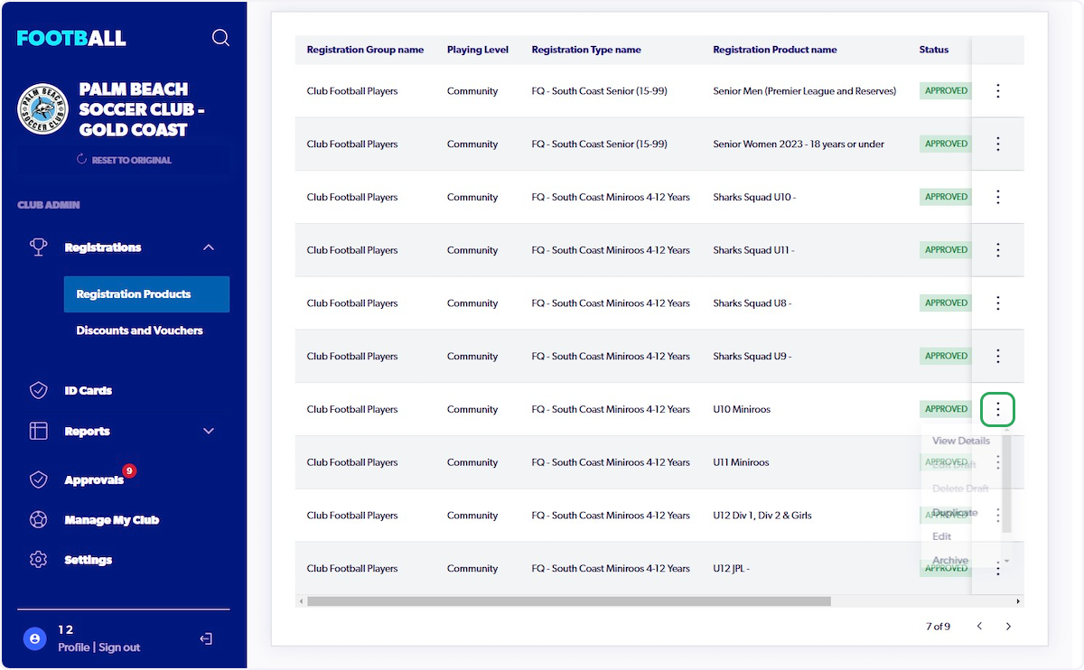The image size is (1084, 670).
Task: Click the Playing Level column header
Action: coord(478,50)
